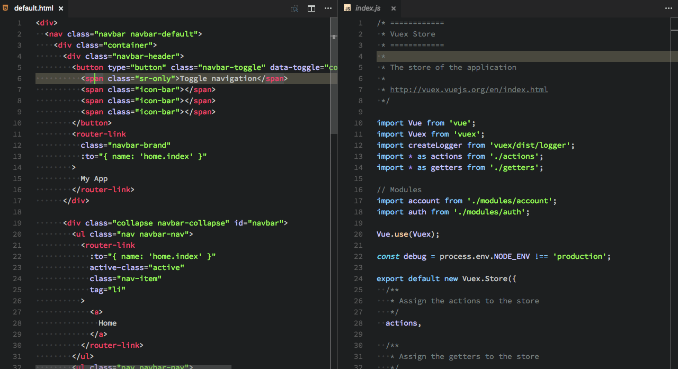The image size is (678, 369).
Task: Click line number 20 in index.js
Action: click(360, 233)
